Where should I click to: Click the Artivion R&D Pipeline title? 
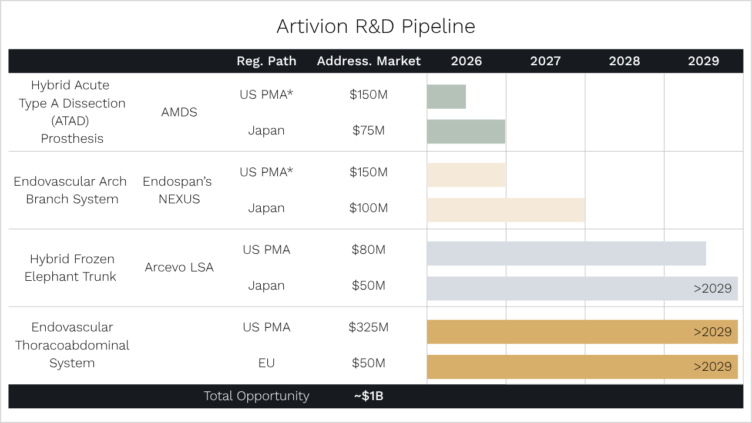(x=375, y=26)
